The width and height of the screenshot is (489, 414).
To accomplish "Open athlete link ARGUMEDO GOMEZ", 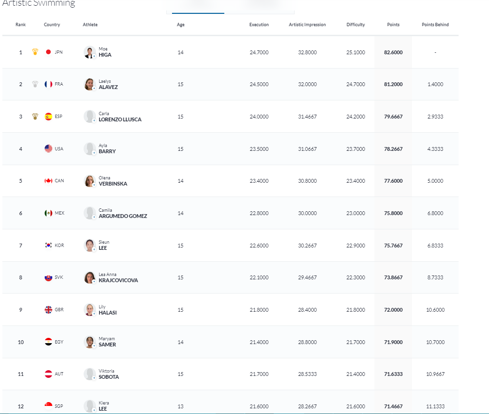I will (123, 216).
